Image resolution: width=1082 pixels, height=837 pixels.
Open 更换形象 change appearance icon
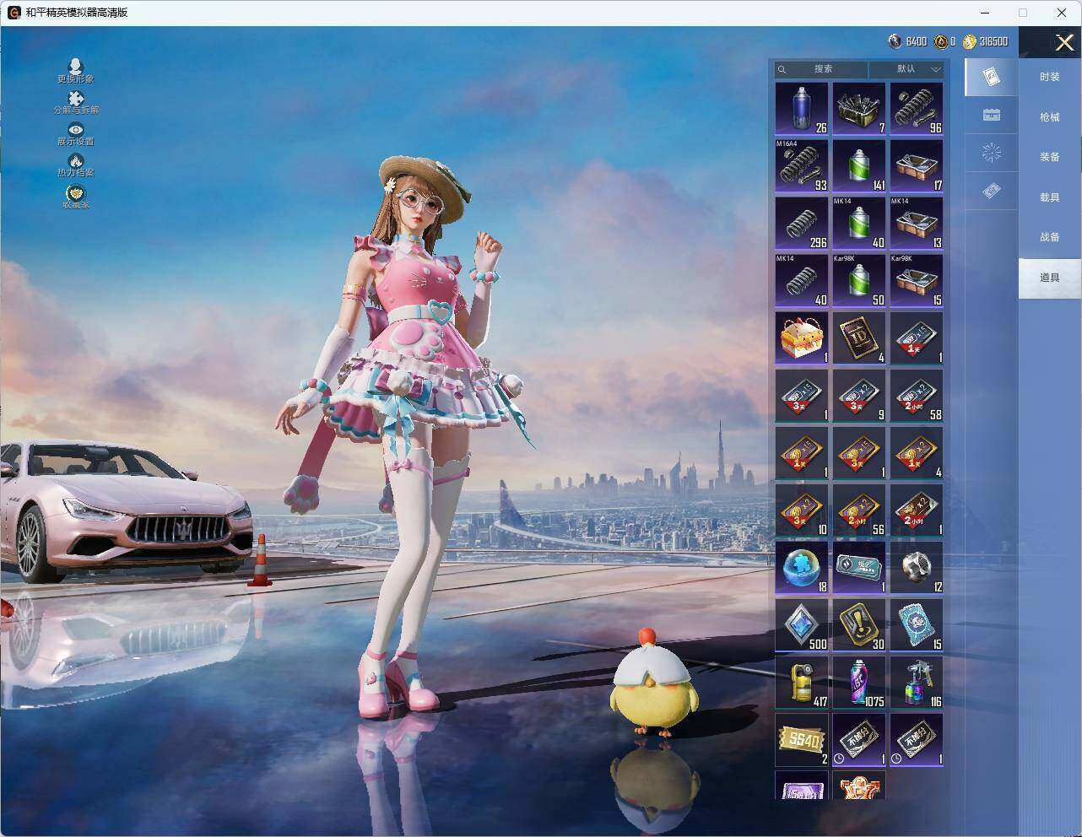(x=75, y=71)
